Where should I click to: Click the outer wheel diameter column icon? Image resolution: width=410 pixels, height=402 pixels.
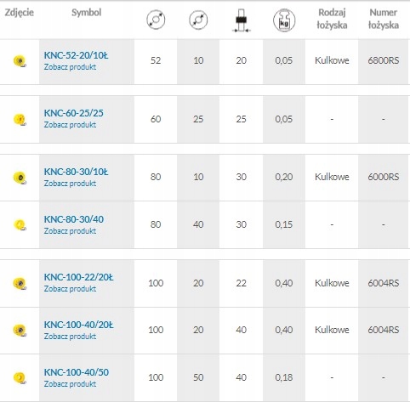156,20
